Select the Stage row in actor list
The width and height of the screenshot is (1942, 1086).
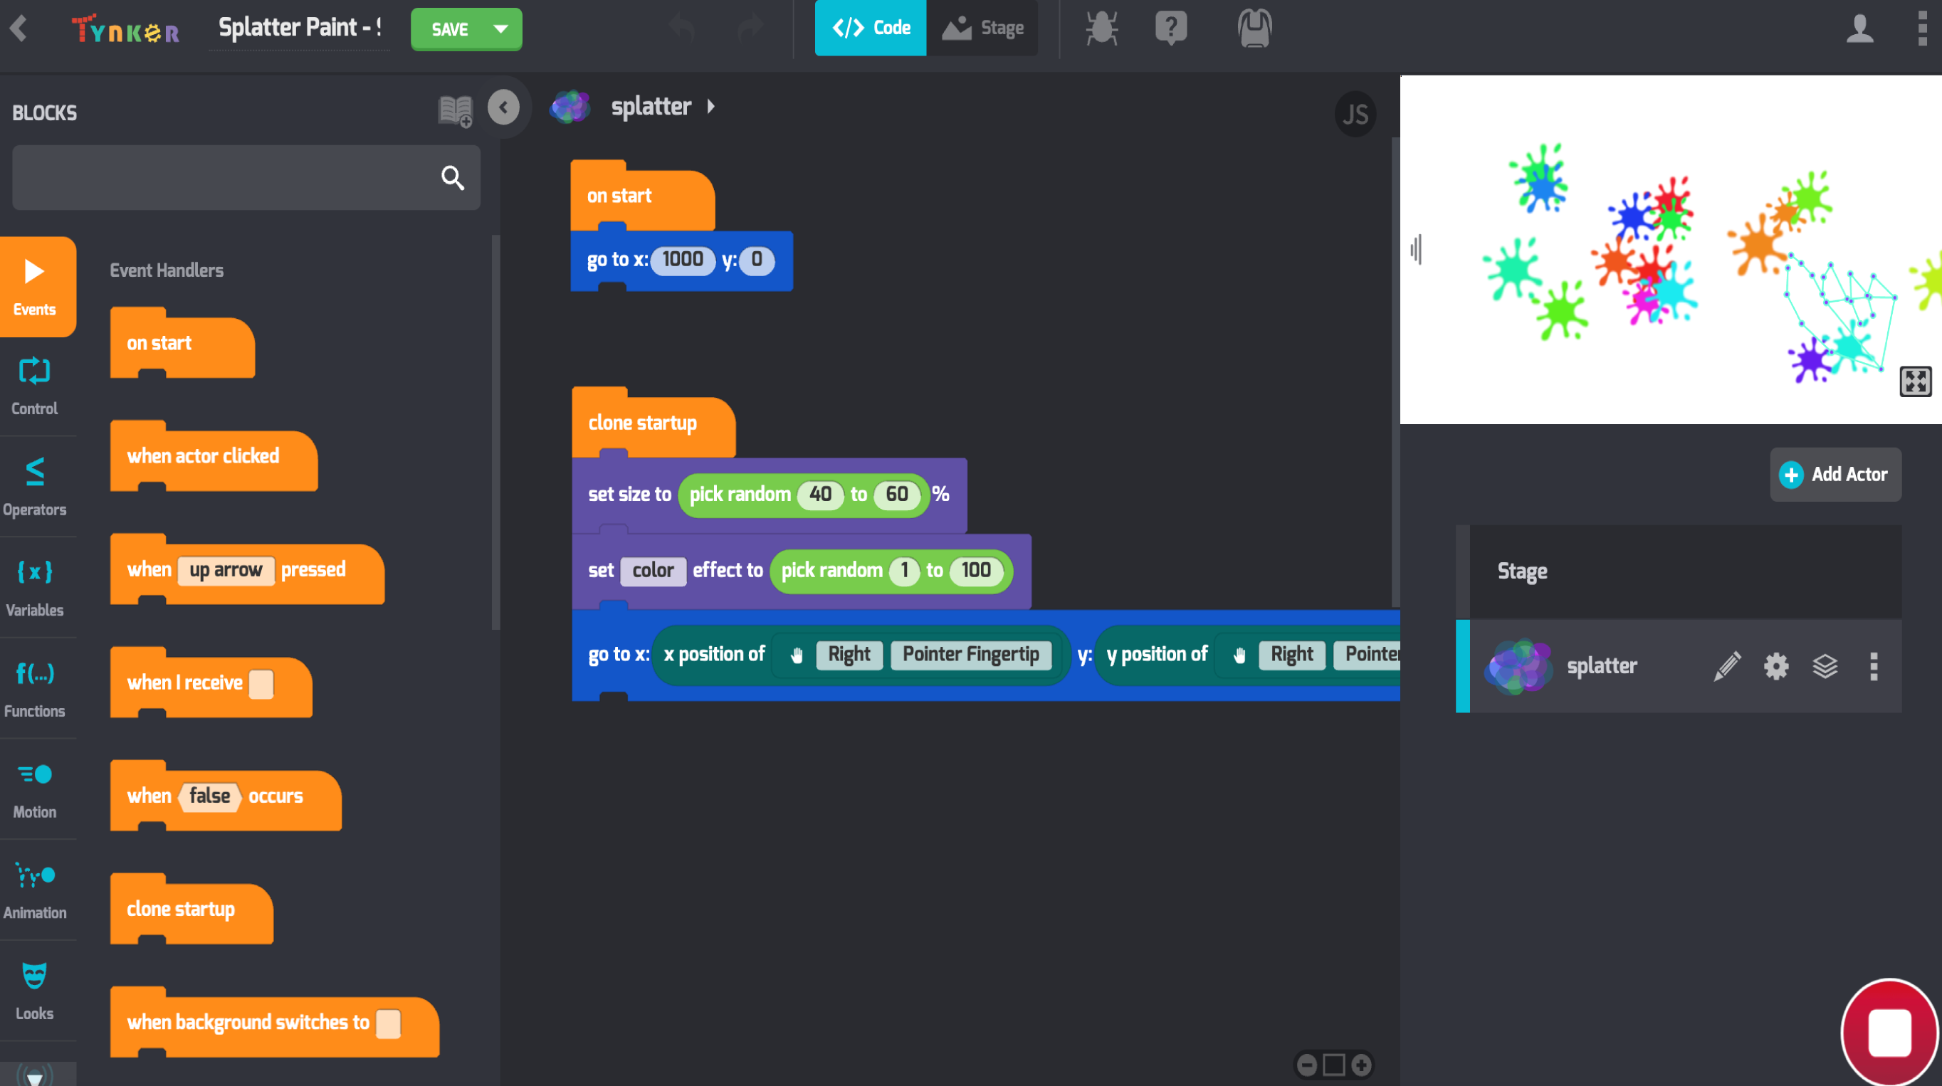(1678, 572)
